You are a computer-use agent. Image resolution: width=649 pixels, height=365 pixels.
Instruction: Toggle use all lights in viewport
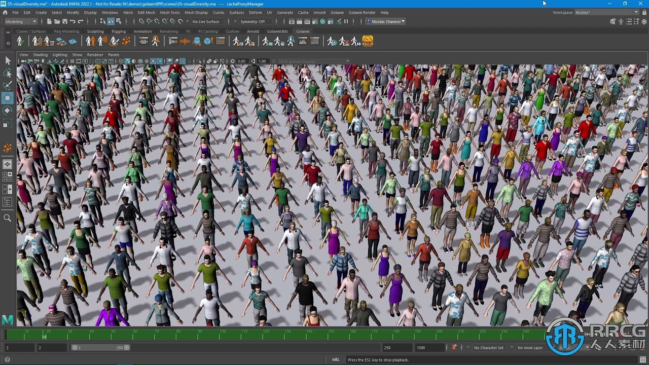point(153,61)
